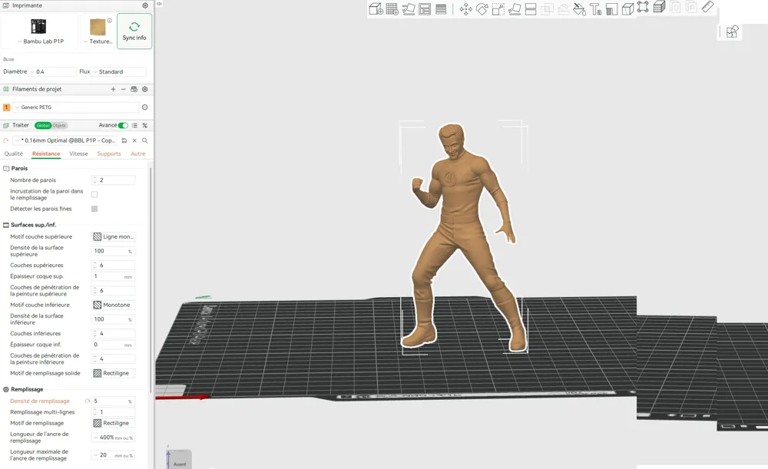Switch to the Résistance tab
The image size is (768, 469).
coord(46,154)
